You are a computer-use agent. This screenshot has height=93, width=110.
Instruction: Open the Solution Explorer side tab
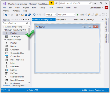pyautogui.click(x=106, y=25)
